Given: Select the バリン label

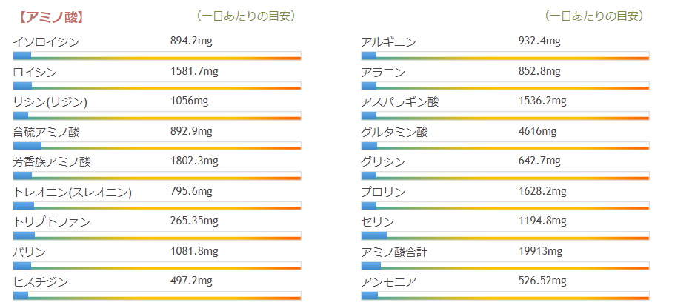Looking at the screenshot, I should coord(30,252).
